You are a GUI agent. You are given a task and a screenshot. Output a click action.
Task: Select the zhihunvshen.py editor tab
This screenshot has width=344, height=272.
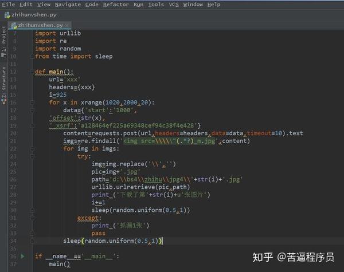point(40,25)
